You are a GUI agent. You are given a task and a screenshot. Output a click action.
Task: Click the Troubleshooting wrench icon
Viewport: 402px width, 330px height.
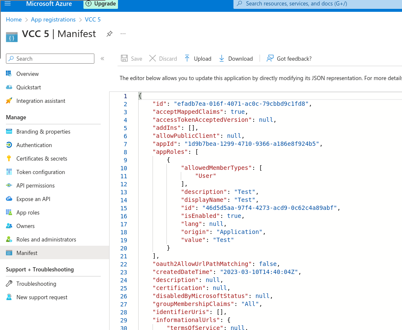pyautogui.click(x=9, y=284)
